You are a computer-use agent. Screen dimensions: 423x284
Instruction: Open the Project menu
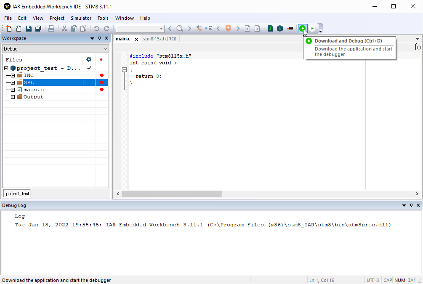(x=57, y=18)
